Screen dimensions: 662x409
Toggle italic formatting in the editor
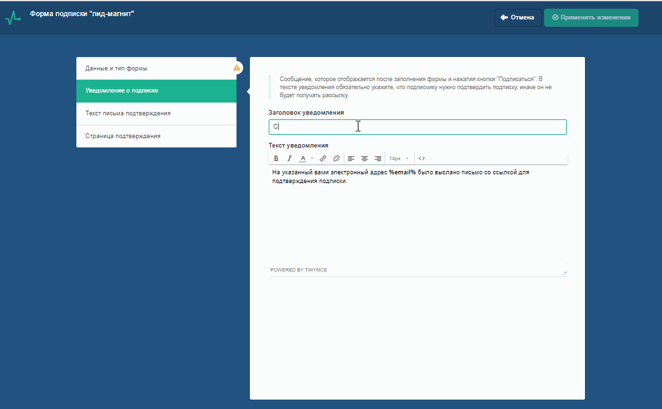(289, 158)
